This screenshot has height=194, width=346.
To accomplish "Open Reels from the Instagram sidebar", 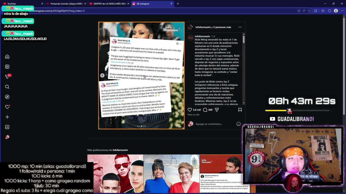I will 7,67.
